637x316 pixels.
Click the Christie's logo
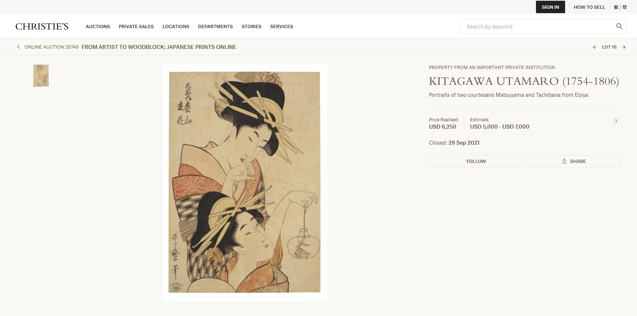[42, 26]
